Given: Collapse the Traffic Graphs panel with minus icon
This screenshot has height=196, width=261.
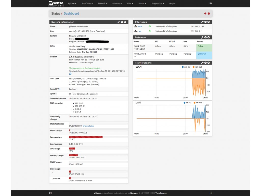Looking at the screenshot, I should pyautogui.click(x=205, y=63).
